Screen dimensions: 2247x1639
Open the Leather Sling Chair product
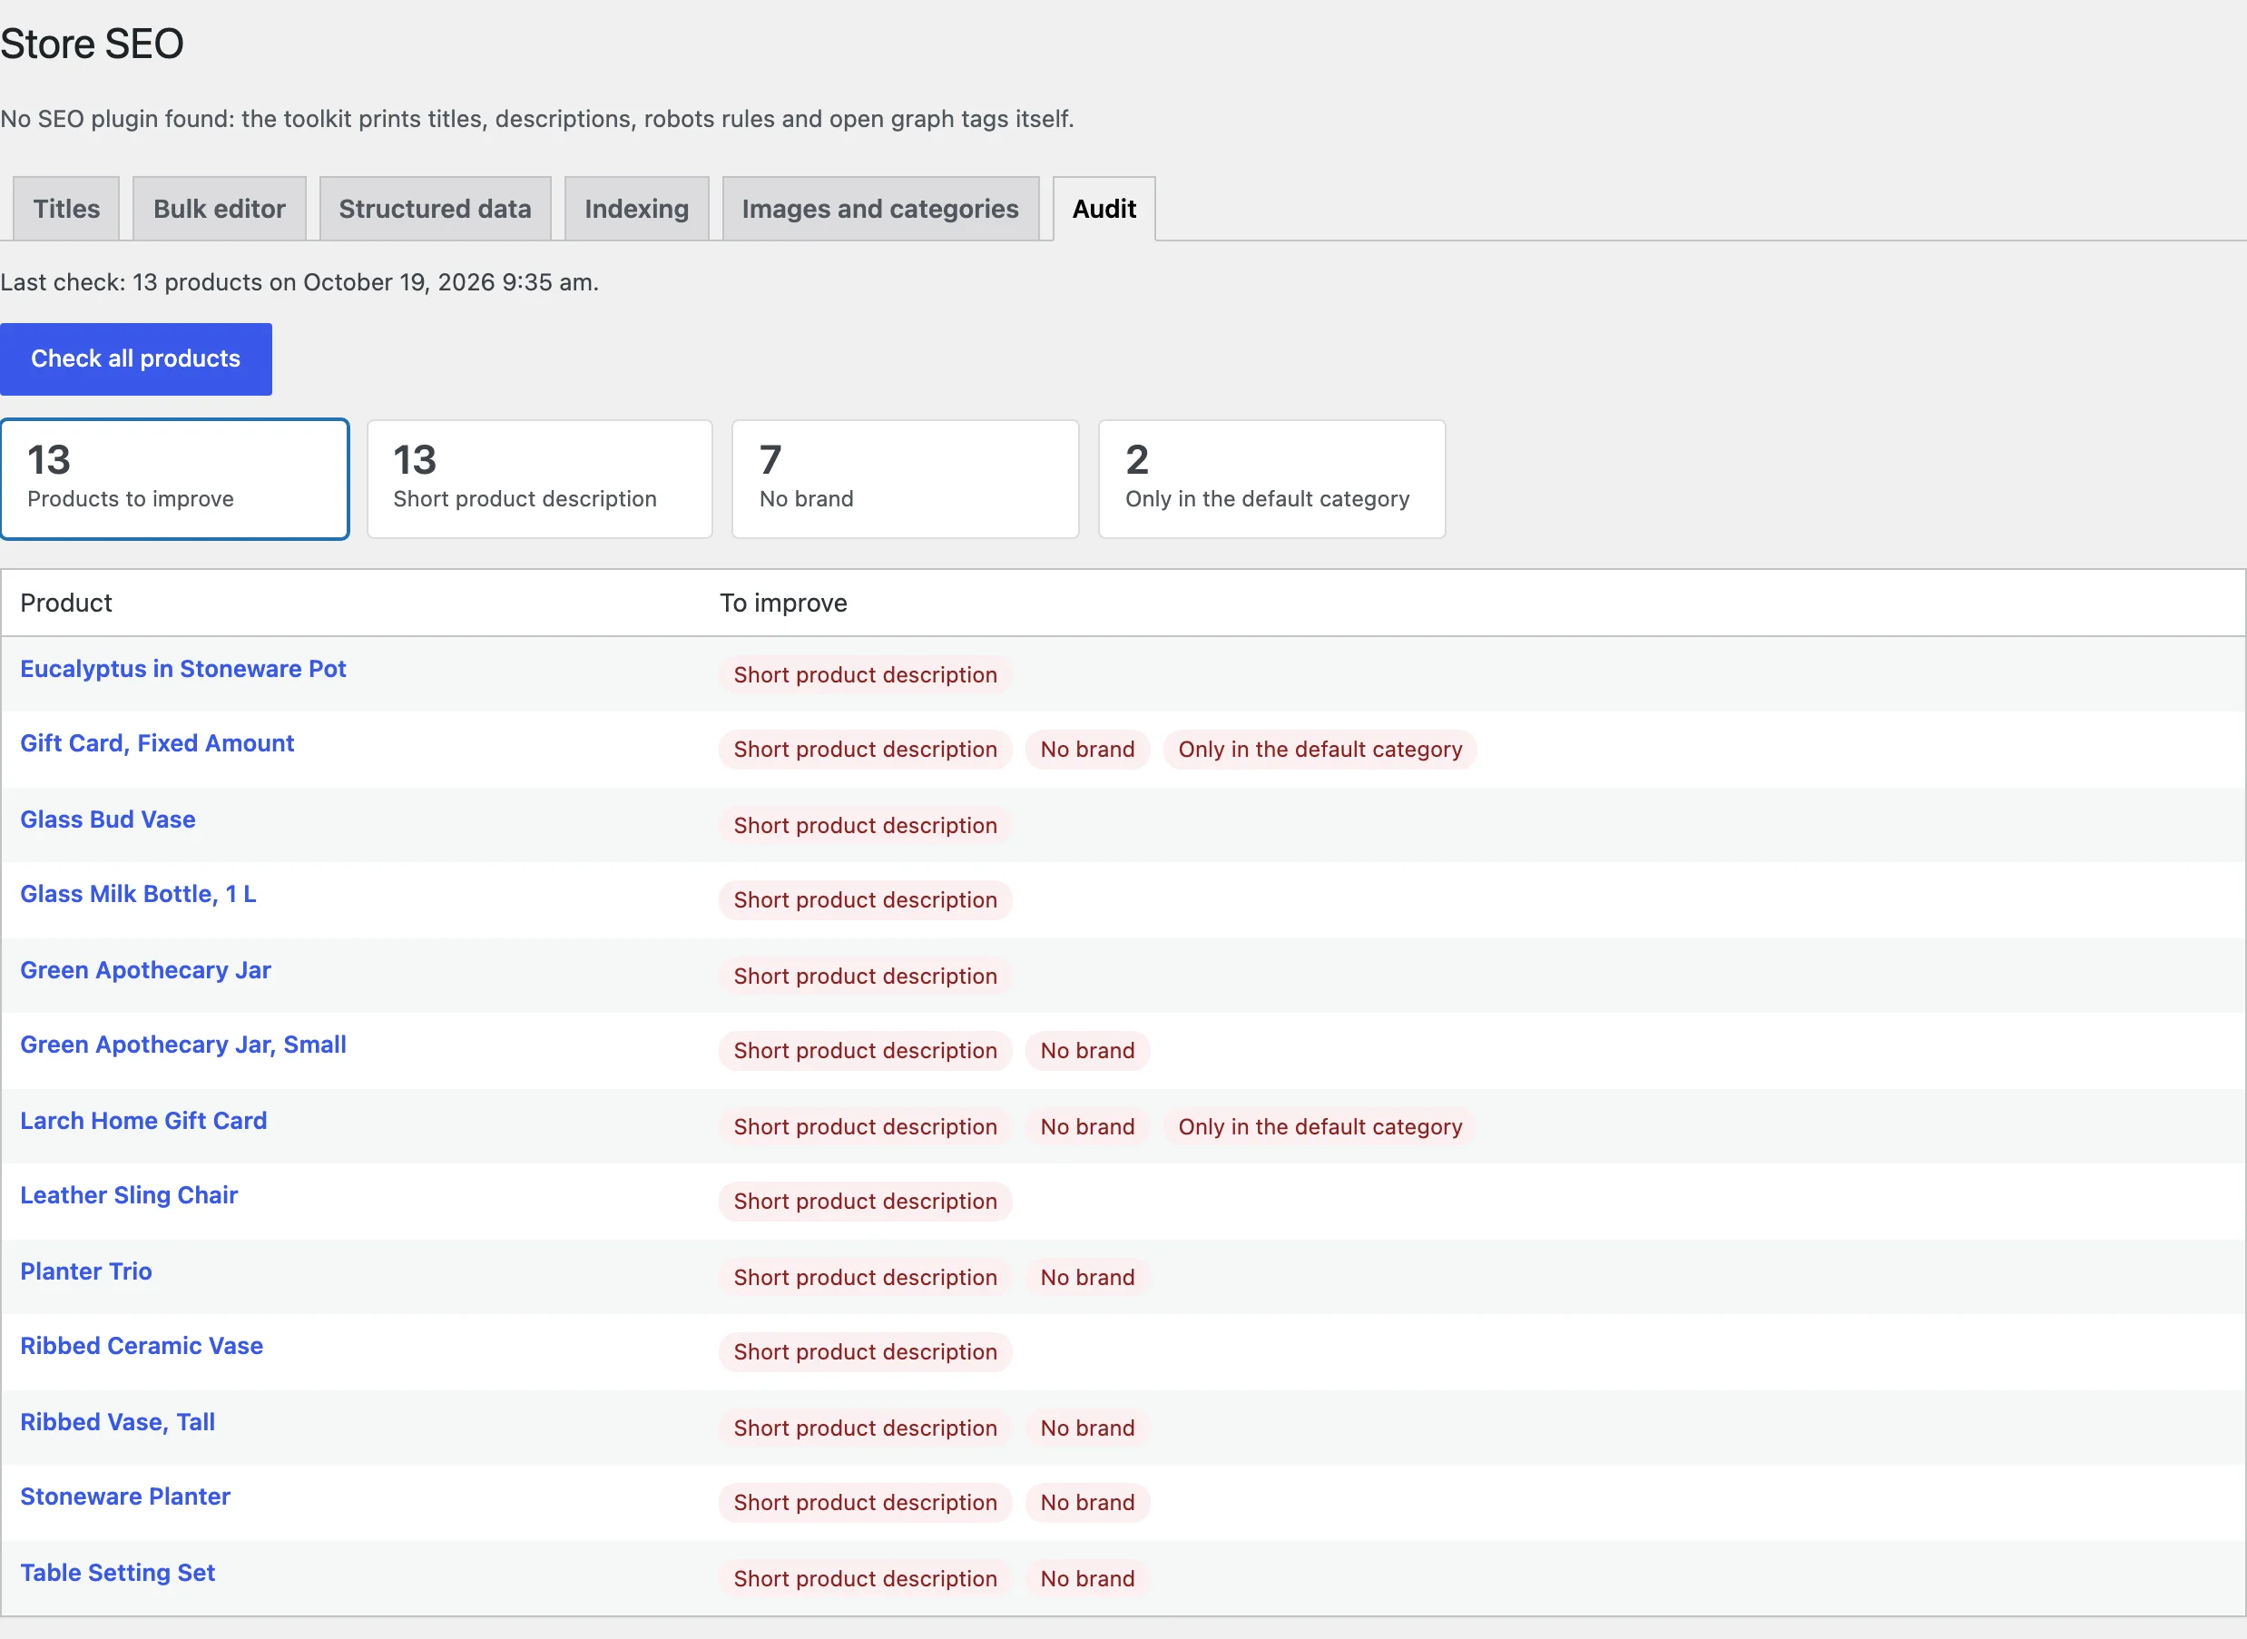129,1195
